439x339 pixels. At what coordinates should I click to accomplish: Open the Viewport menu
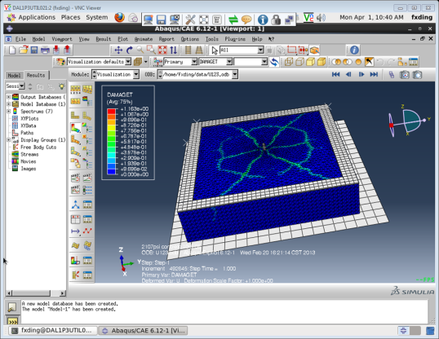[62, 39]
